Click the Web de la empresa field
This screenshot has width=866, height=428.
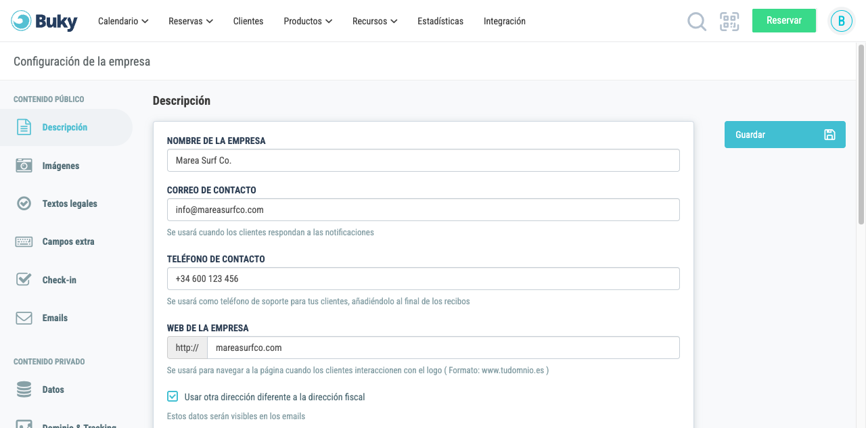point(443,348)
